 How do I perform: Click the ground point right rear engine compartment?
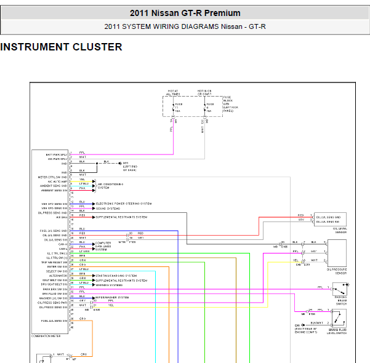304,325
